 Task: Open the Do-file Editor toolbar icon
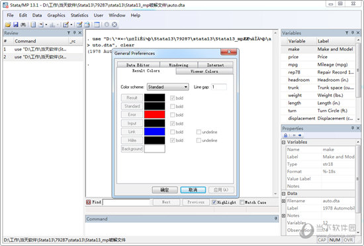point(66,25)
